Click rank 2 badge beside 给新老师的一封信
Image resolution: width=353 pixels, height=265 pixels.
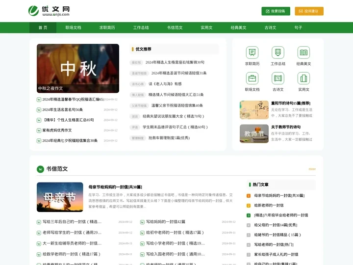(249, 206)
